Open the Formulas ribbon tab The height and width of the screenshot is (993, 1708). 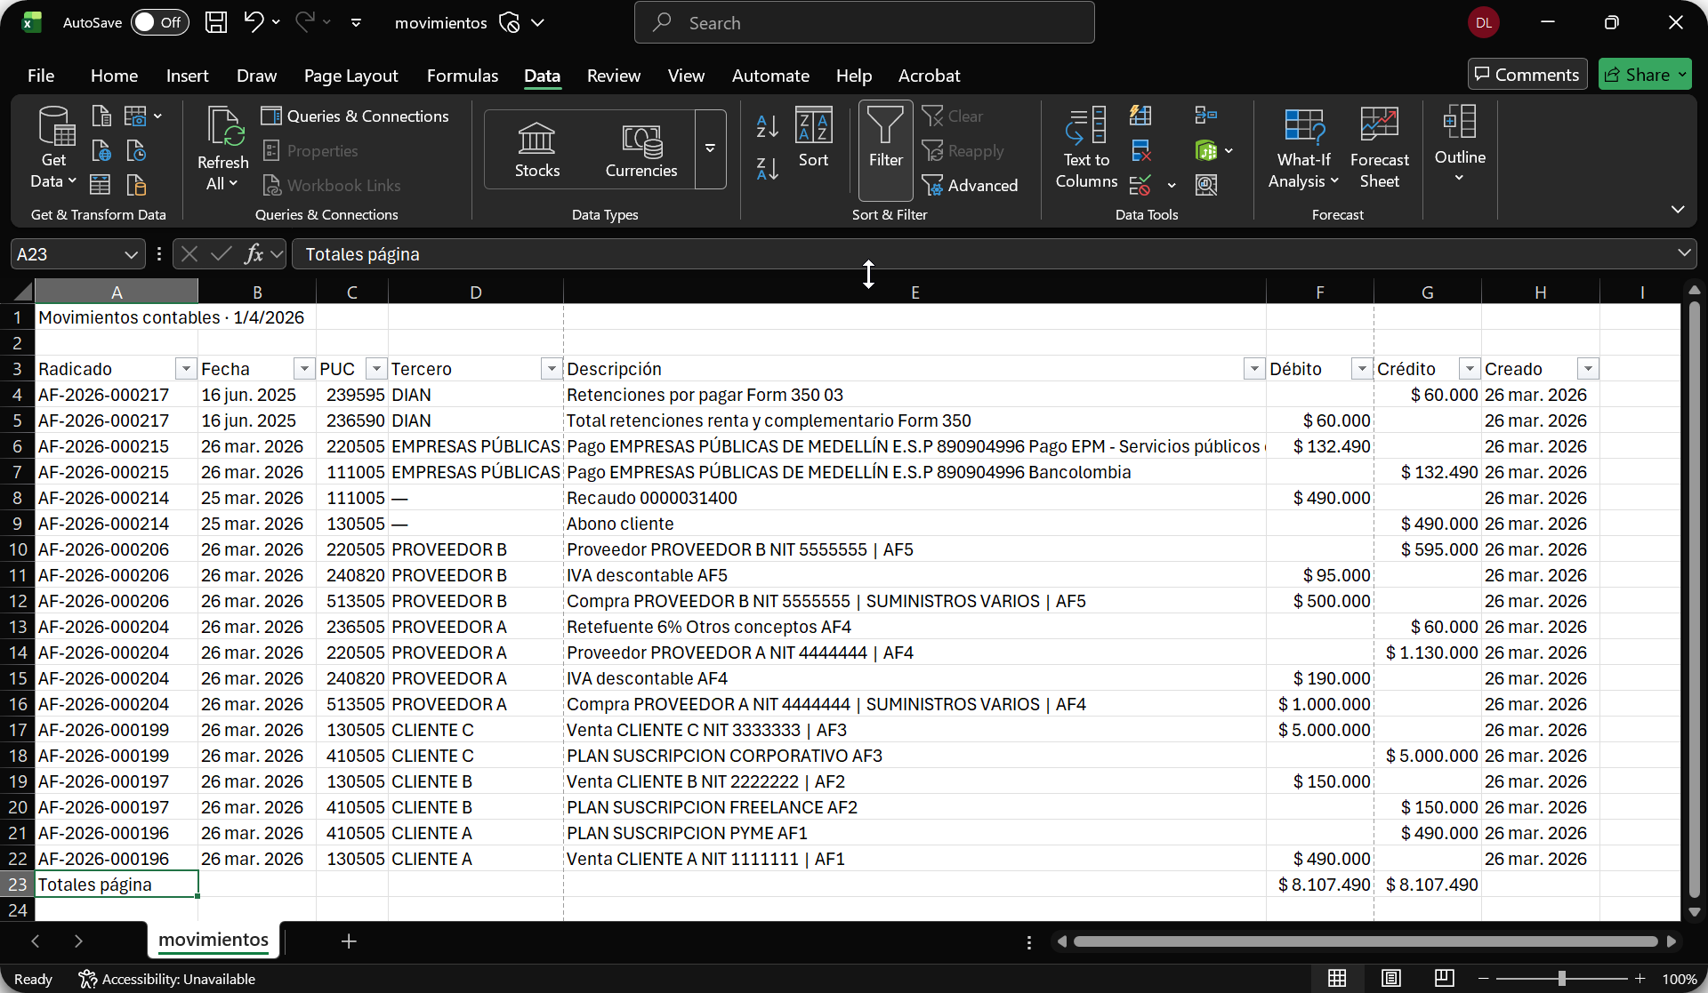(x=462, y=76)
